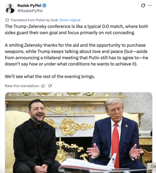156x173 pixels.
Task: Open the attached Oval Office photo
Action: pos(79,132)
